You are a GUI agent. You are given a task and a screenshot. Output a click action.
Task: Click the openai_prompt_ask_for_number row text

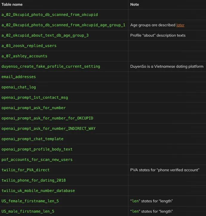(34, 108)
